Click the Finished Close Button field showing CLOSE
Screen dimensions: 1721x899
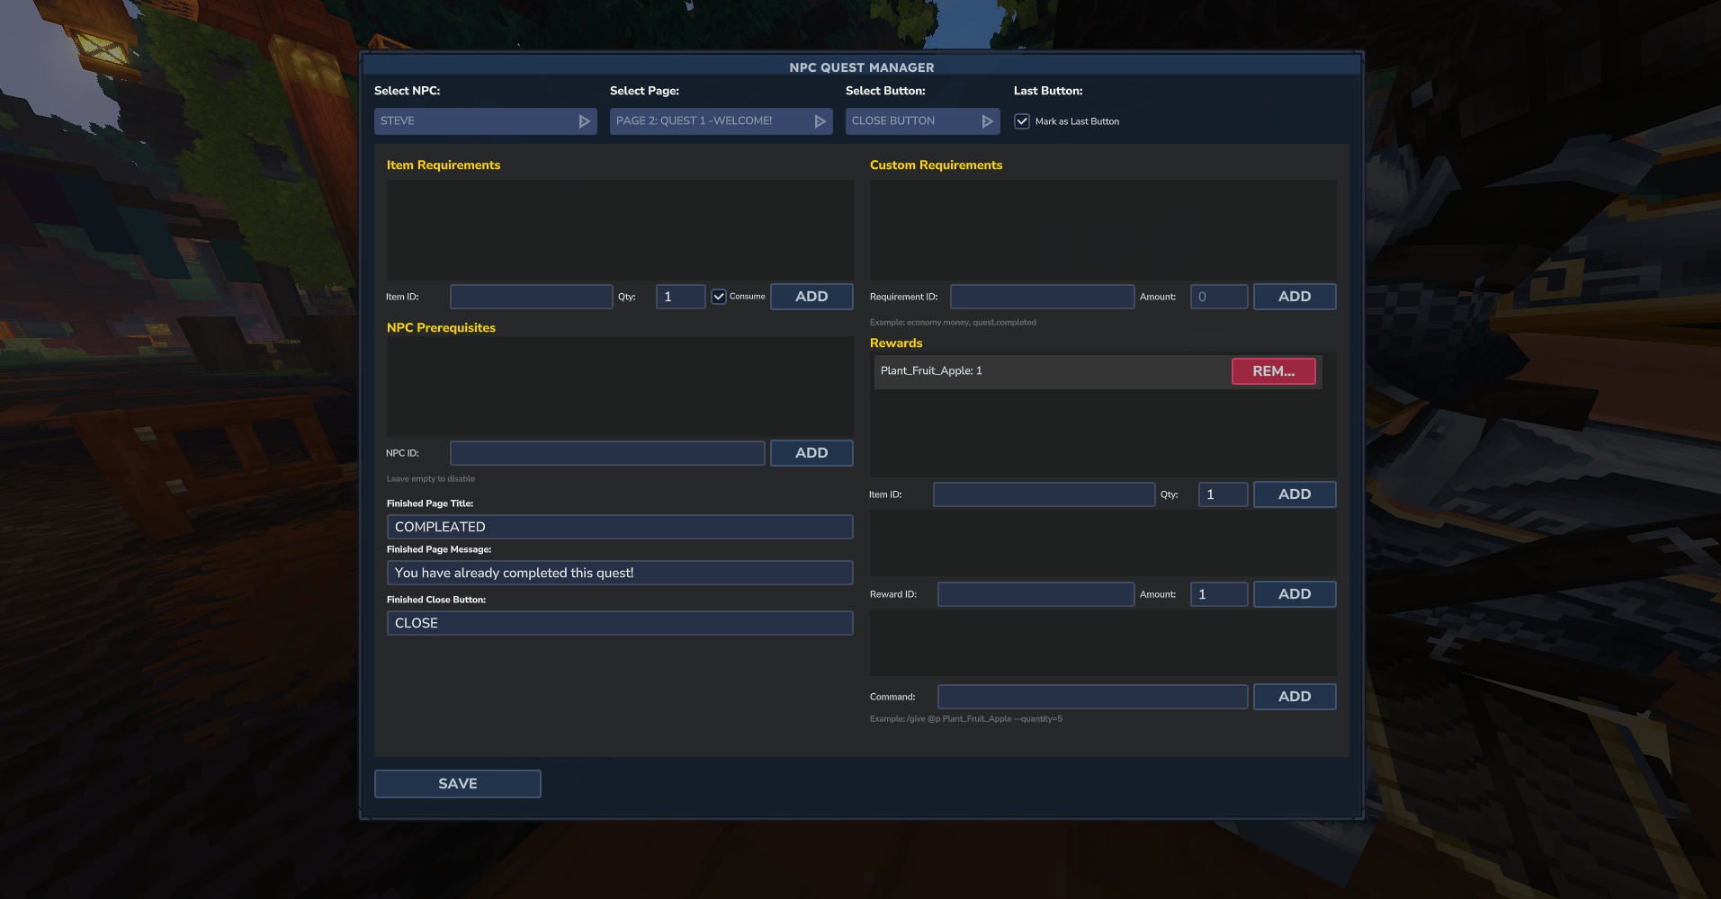coord(619,623)
